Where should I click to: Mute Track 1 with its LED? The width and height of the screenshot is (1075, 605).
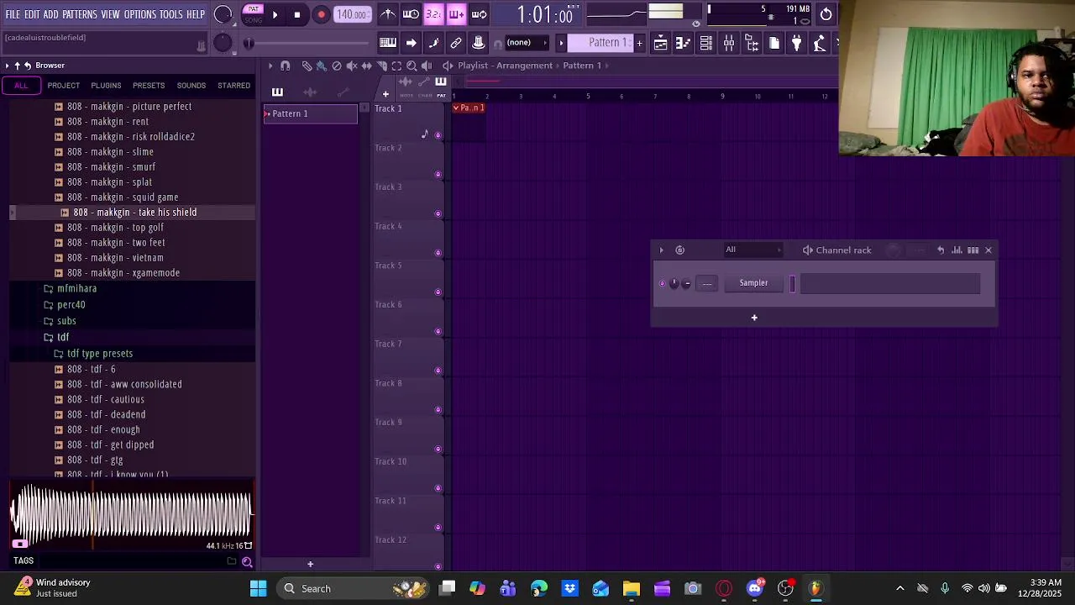(x=438, y=135)
